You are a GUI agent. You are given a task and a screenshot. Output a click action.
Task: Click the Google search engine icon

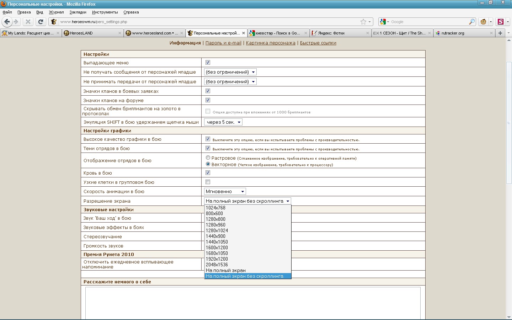[x=383, y=22]
